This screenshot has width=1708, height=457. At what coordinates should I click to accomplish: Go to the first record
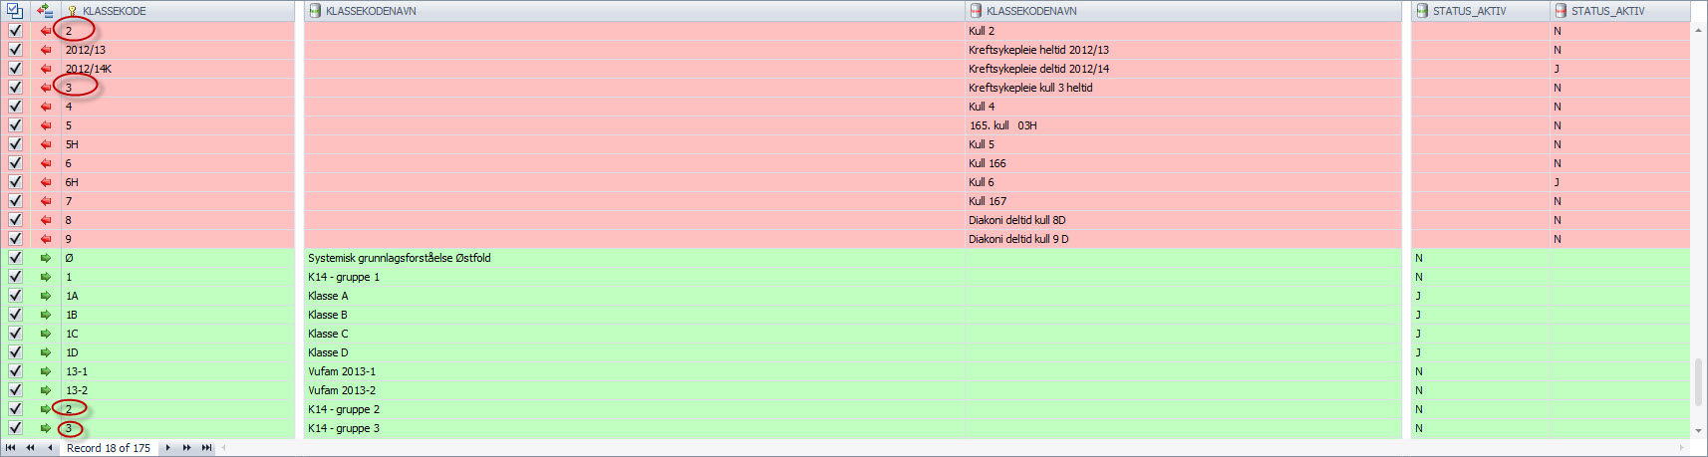pyautogui.click(x=11, y=448)
